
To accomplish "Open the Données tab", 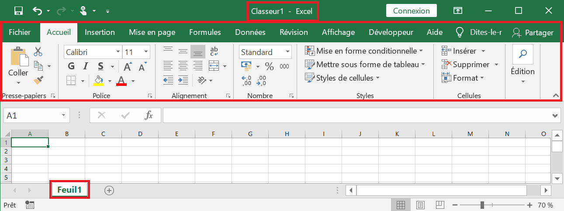I will click(250, 32).
